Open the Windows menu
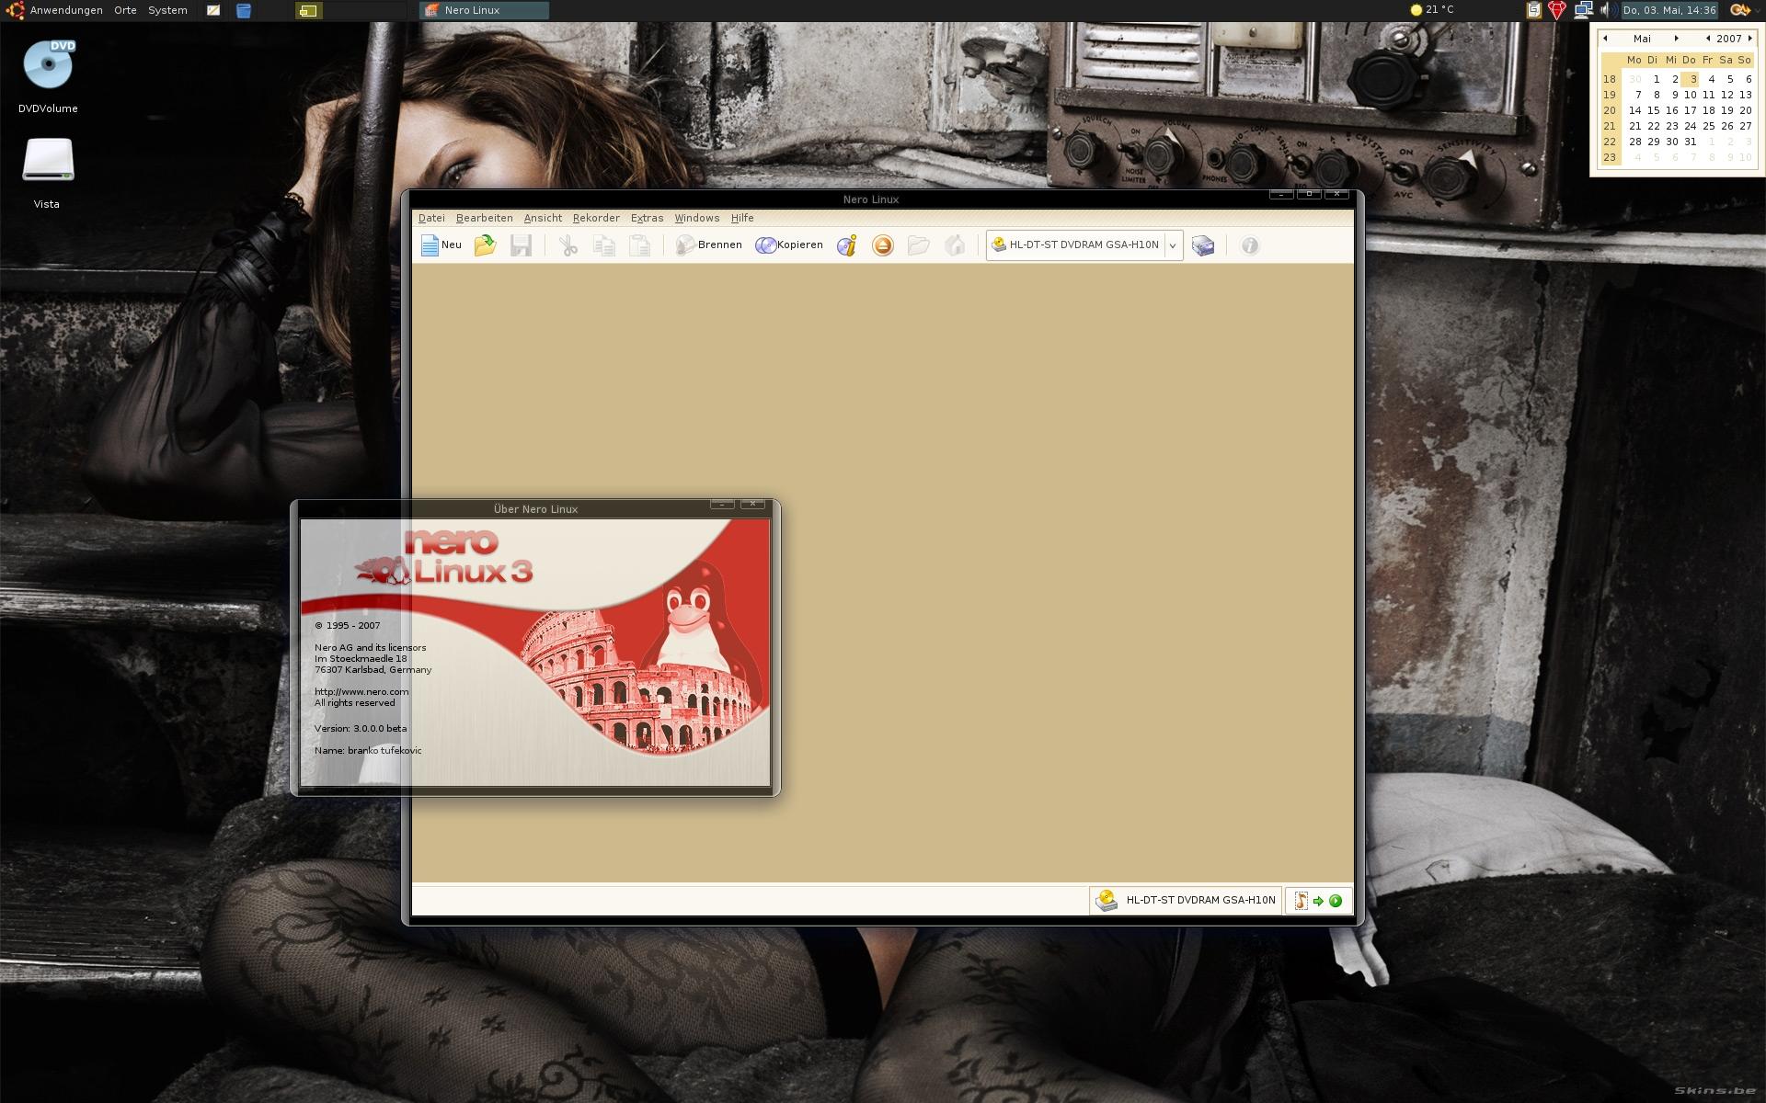1766x1103 pixels. [697, 218]
